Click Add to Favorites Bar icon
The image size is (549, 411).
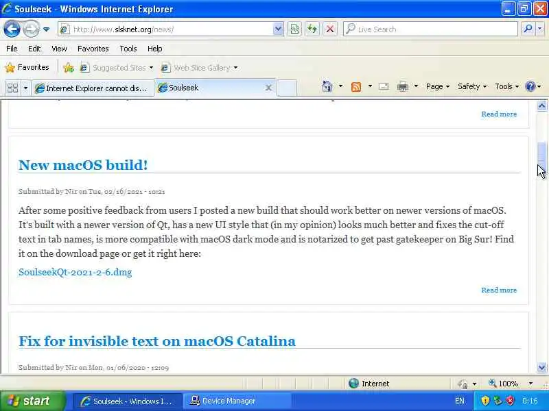[x=69, y=67]
